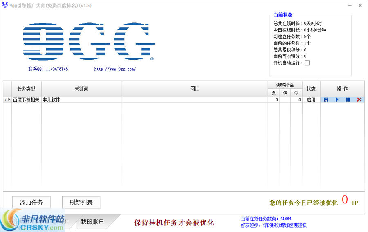Minimize the 9gg window
This screenshot has width=368, height=232.
(350, 5)
